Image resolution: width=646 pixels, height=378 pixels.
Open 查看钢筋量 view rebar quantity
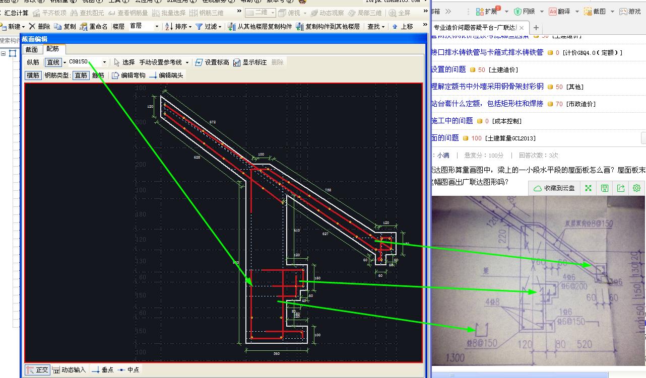coord(128,13)
